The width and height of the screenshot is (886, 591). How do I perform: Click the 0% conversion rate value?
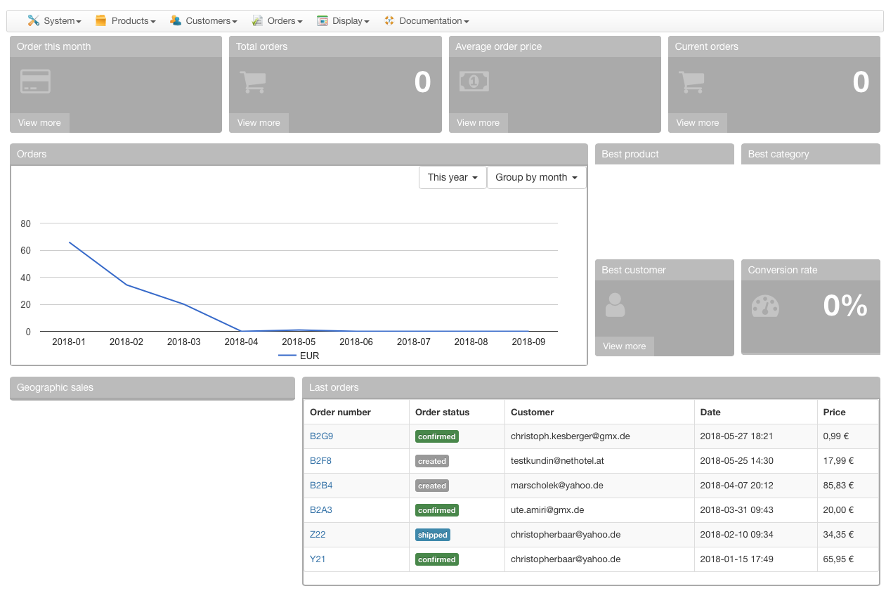pos(845,306)
